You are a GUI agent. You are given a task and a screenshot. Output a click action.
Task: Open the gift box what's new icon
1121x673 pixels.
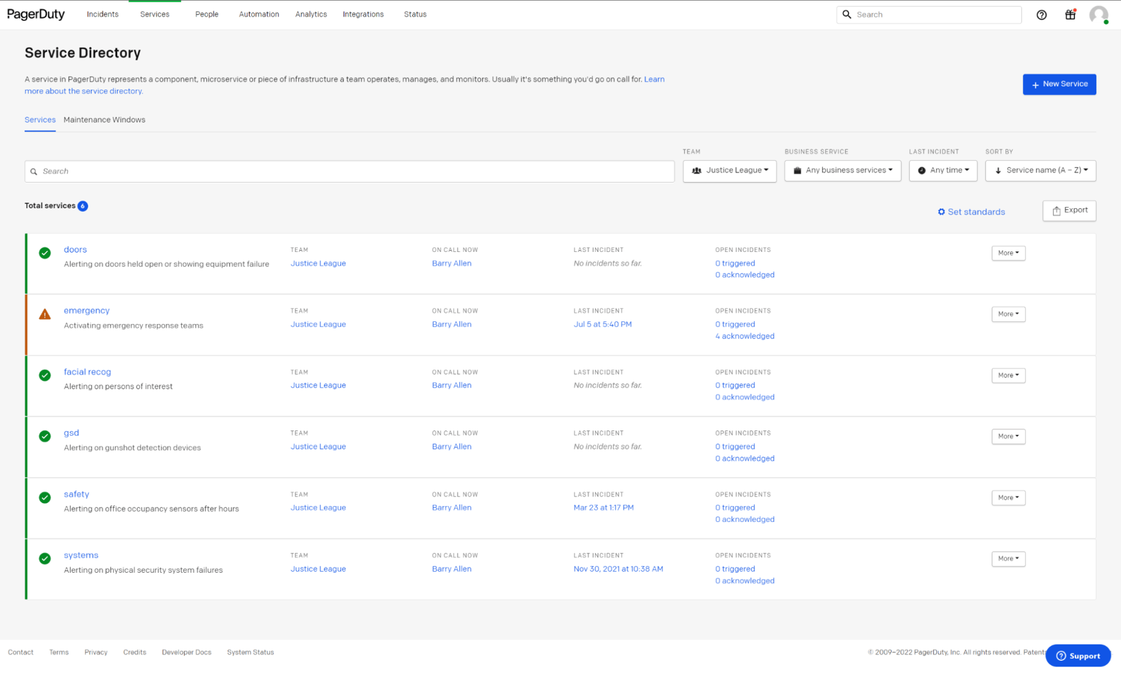point(1070,15)
